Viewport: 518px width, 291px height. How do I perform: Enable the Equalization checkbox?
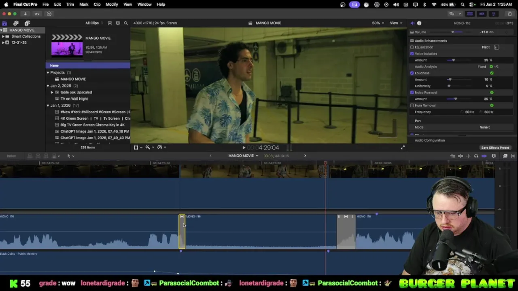pyautogui.click(x=412, y=47)
